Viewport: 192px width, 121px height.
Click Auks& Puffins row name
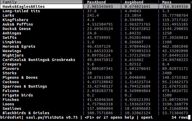pyautogui.click(x=18, y=24)
